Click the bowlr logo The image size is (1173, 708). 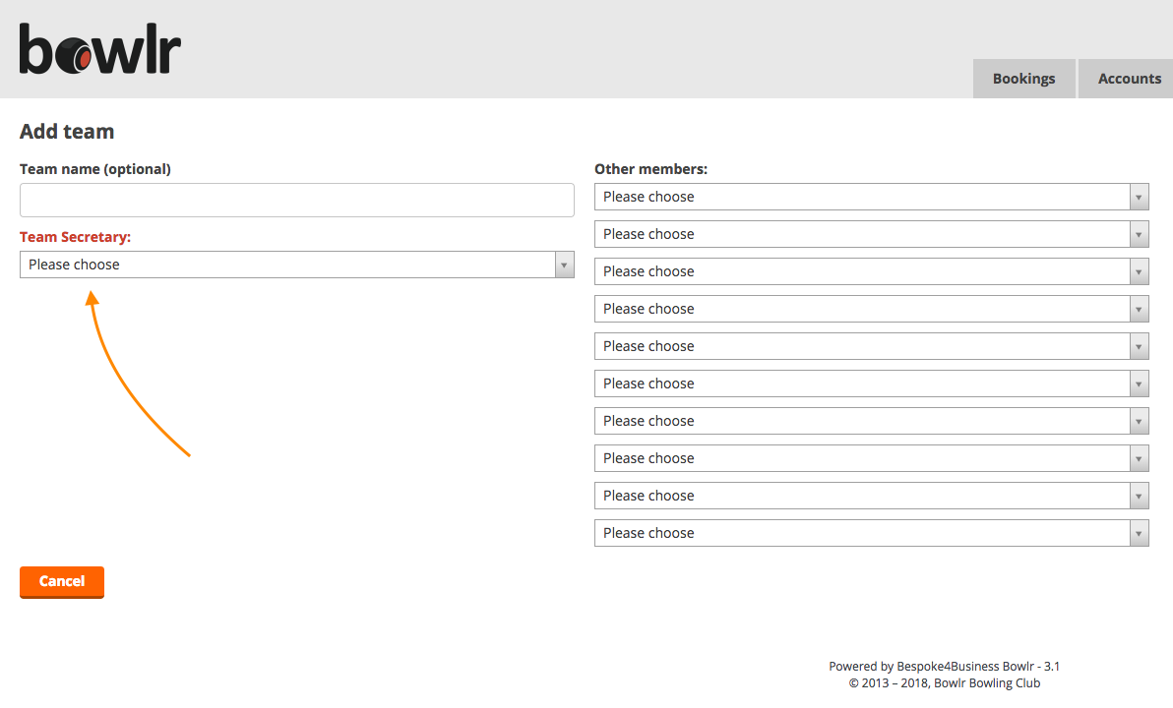(x=100, y=48)
